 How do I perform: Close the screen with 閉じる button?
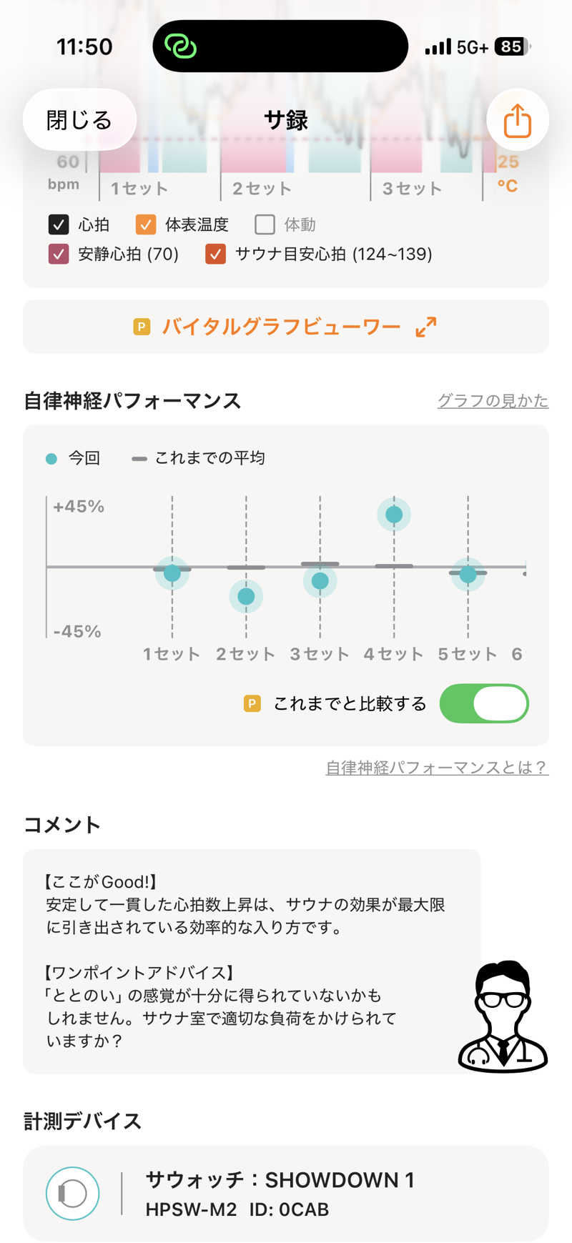[x=79, y=120]
